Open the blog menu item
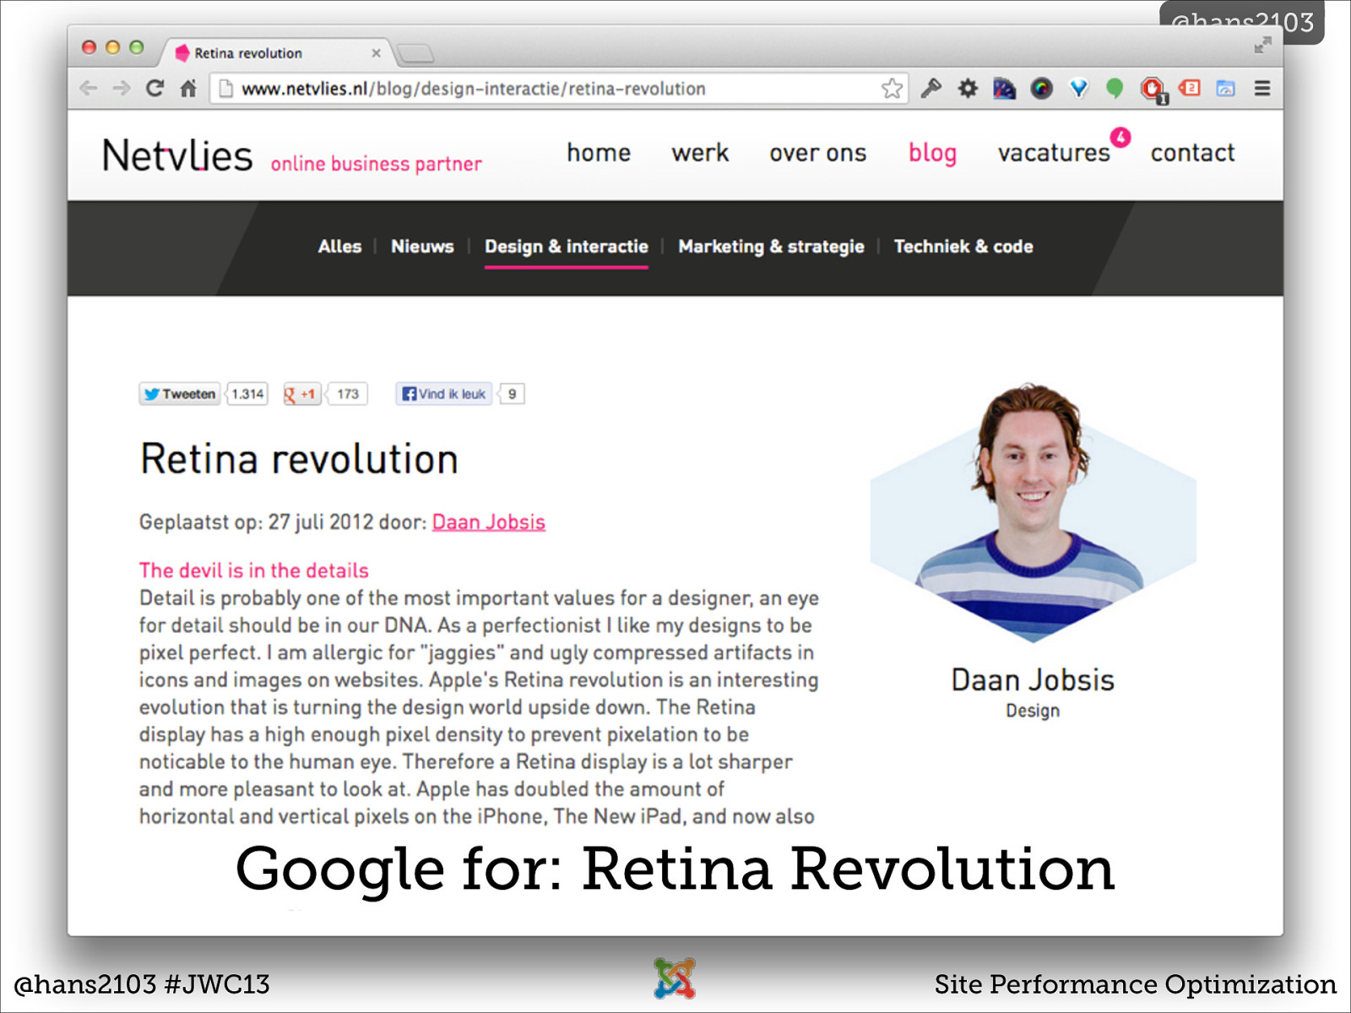The image size is (1351, 1013). tap(932, 153)
